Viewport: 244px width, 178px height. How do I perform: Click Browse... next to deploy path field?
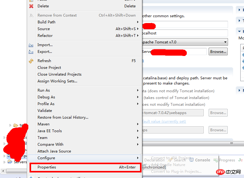(x=218, y=130)
